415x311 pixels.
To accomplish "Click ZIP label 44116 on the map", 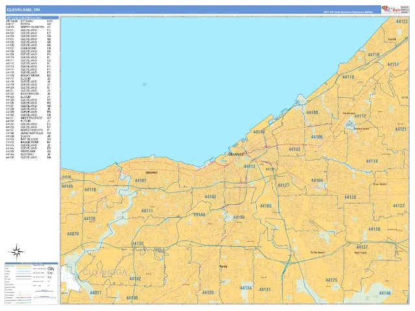I will [x=90, y=190].
